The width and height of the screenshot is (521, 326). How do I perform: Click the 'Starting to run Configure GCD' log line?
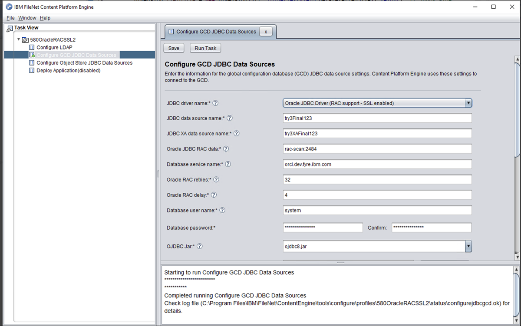tap(229, 273)
